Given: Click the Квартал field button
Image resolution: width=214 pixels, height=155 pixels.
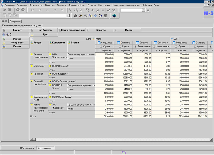Looking at the screenshot, I should [99, 30].
